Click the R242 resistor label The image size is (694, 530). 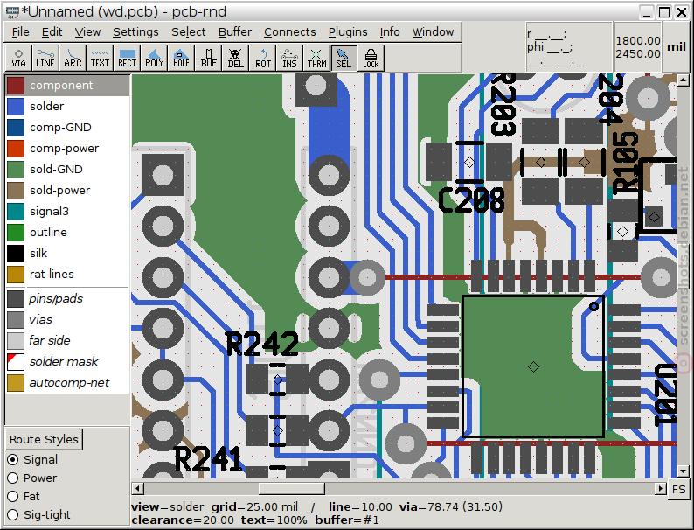(262, 344)
